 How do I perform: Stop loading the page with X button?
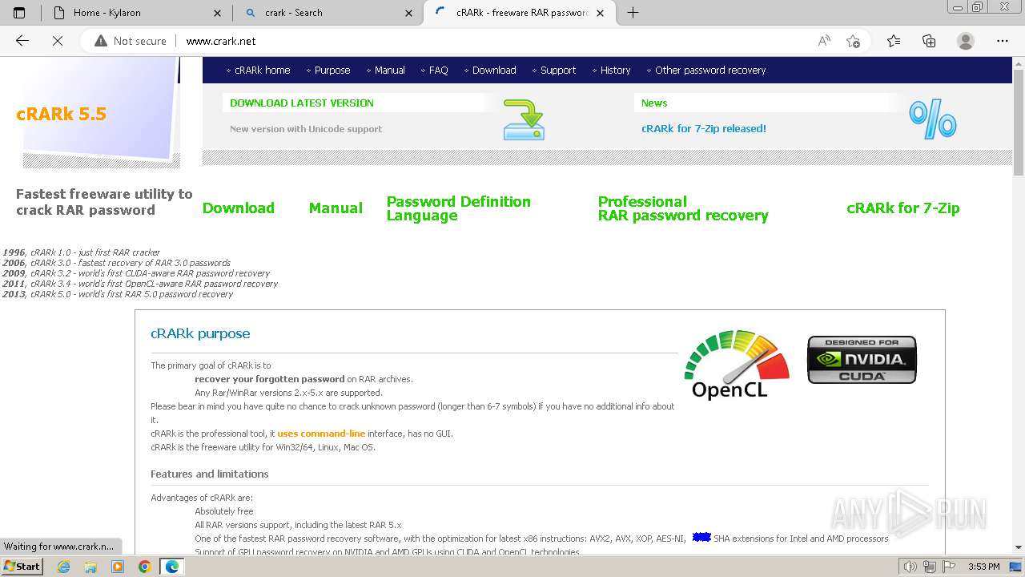pos(58,41)
